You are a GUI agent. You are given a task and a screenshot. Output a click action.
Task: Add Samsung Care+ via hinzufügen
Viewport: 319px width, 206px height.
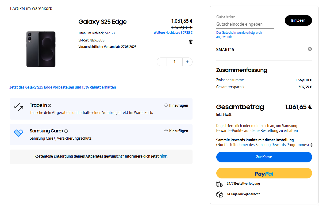(176, 131)
